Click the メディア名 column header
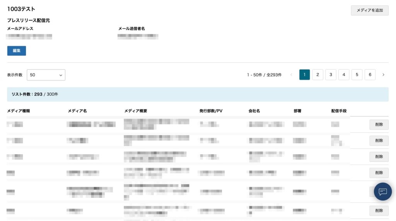Screen dimensions: 396x221 [77, 111]
